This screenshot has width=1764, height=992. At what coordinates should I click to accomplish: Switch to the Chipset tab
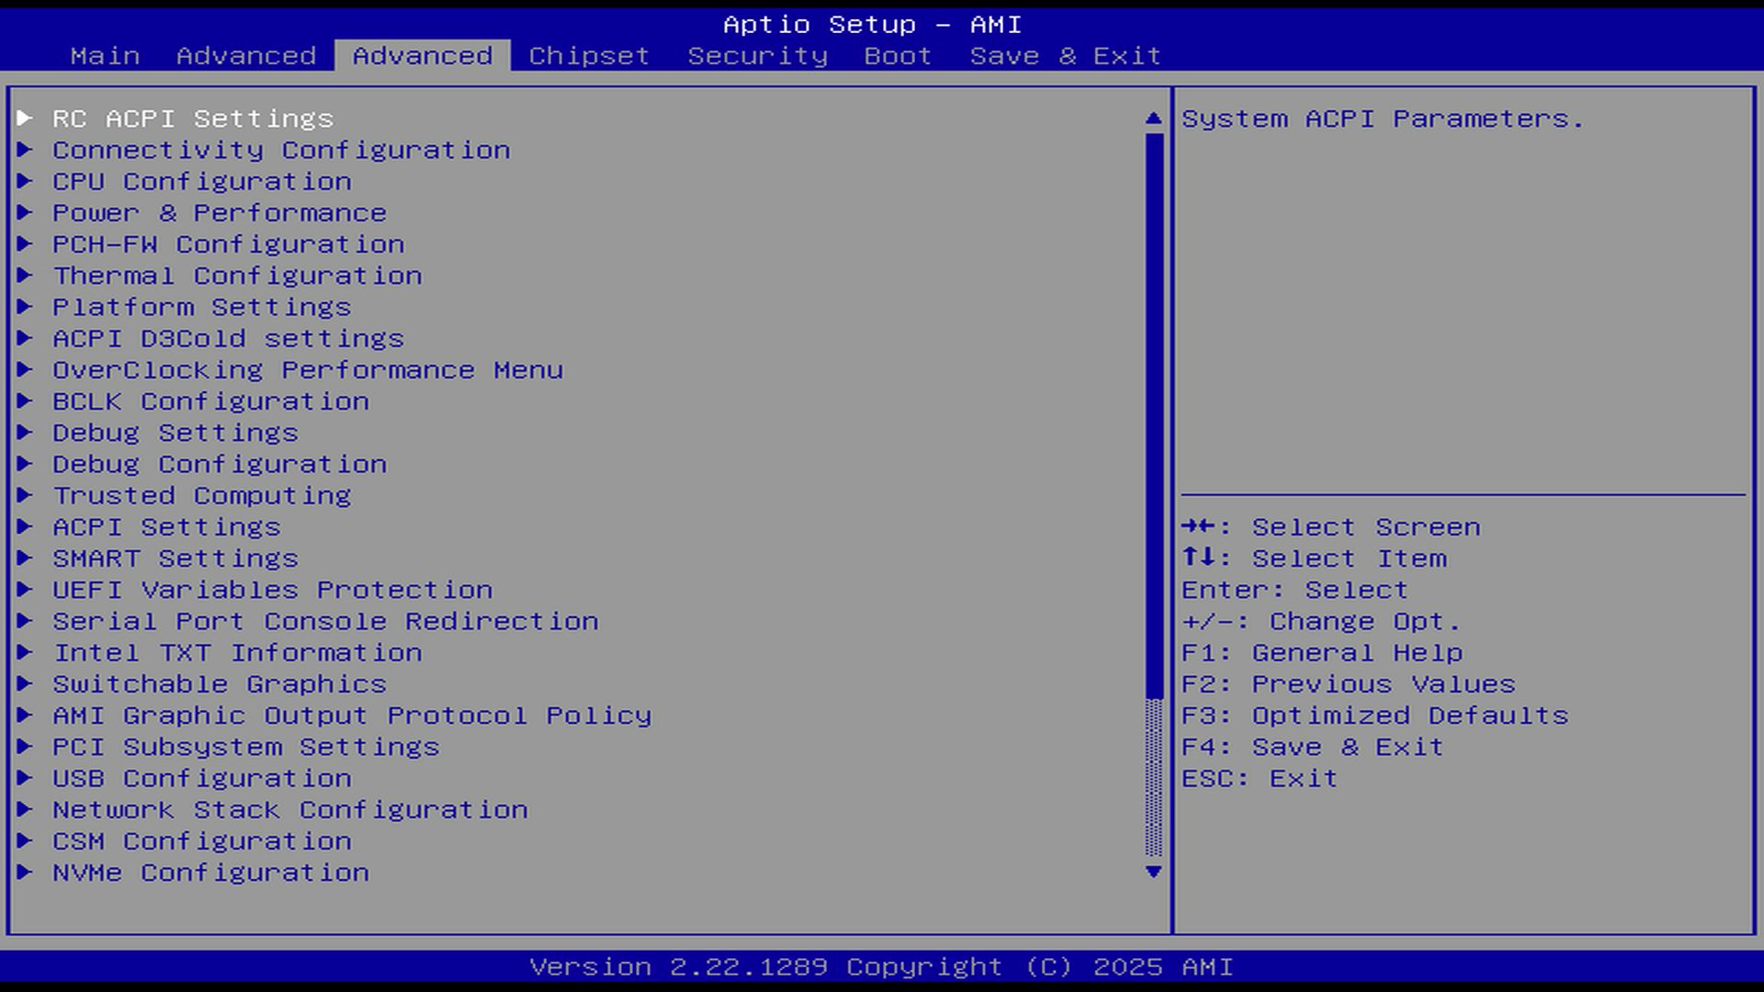coord(589,55)
